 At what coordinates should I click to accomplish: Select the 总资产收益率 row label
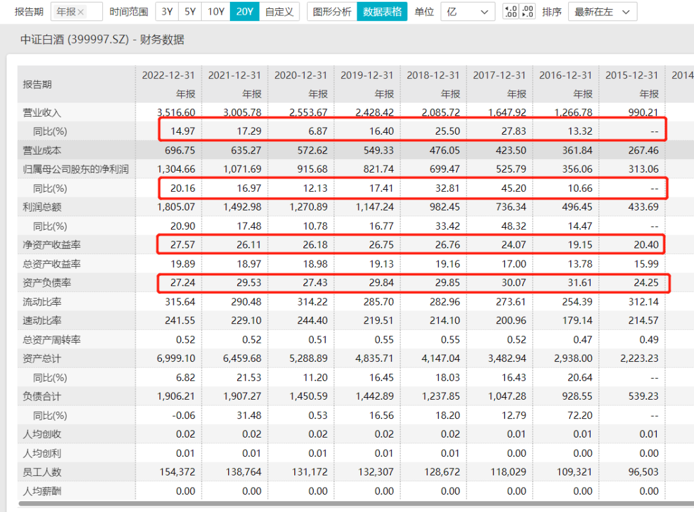point(52,264)
